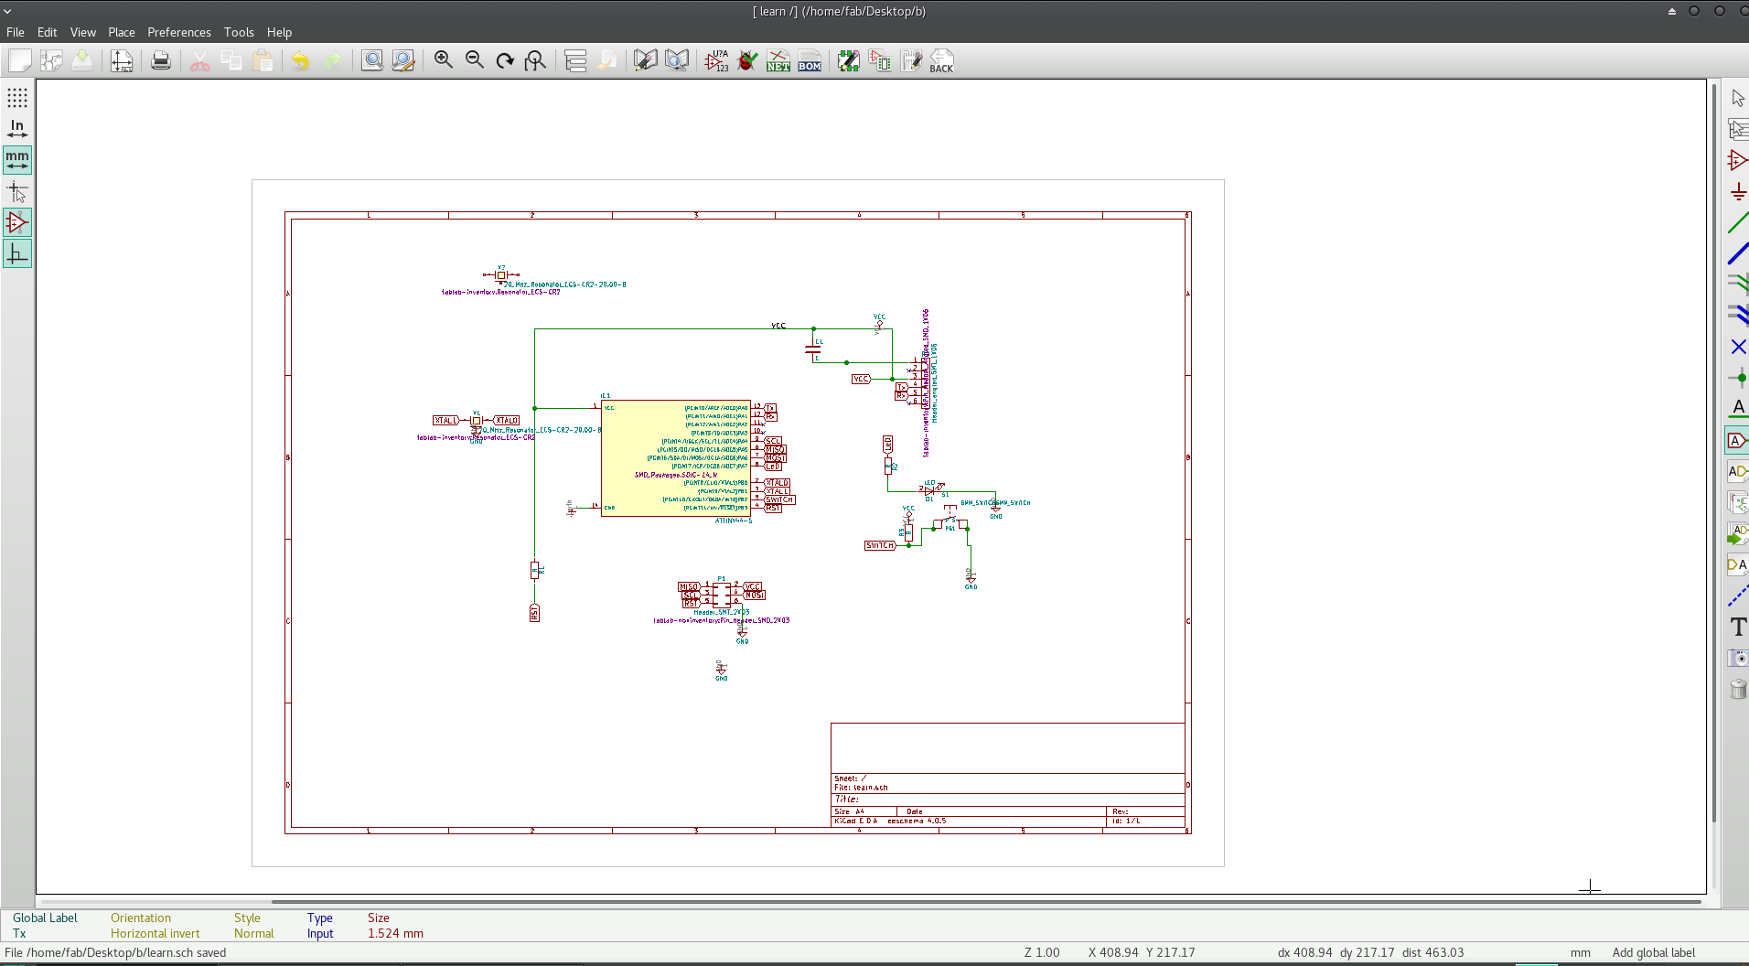Select the Delete item trash tool
Image resolution: width=1749 pixels, height=966 pixels.
coord(1737,689)
